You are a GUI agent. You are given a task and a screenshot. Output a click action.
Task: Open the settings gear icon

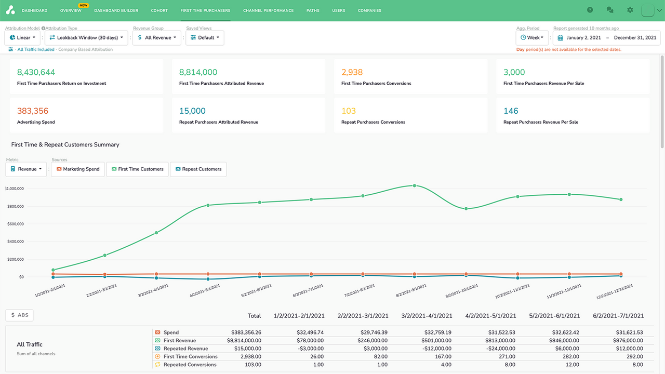point(630,10)
